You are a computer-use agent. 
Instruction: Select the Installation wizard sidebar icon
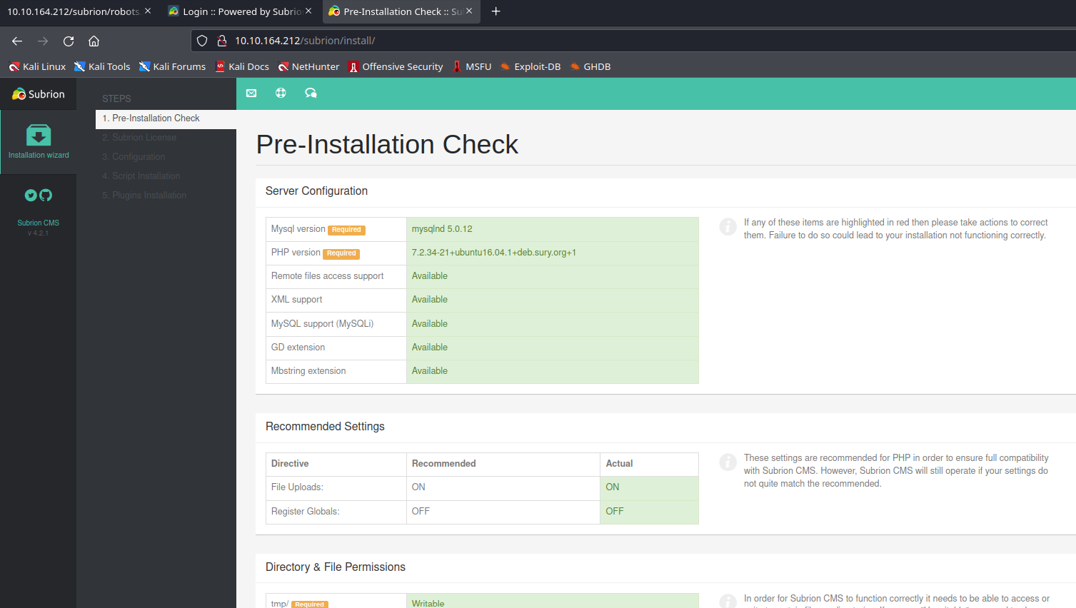tap(38, 140)
